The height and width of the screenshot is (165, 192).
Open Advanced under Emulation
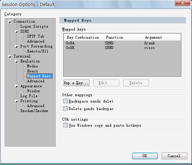(36, 81)
